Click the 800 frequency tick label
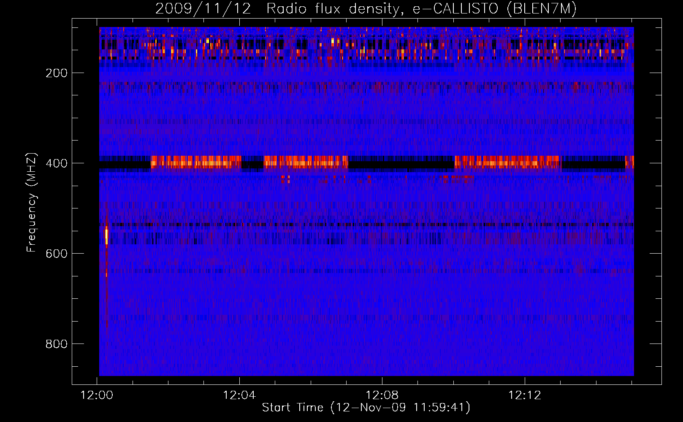 pos(57,344)
